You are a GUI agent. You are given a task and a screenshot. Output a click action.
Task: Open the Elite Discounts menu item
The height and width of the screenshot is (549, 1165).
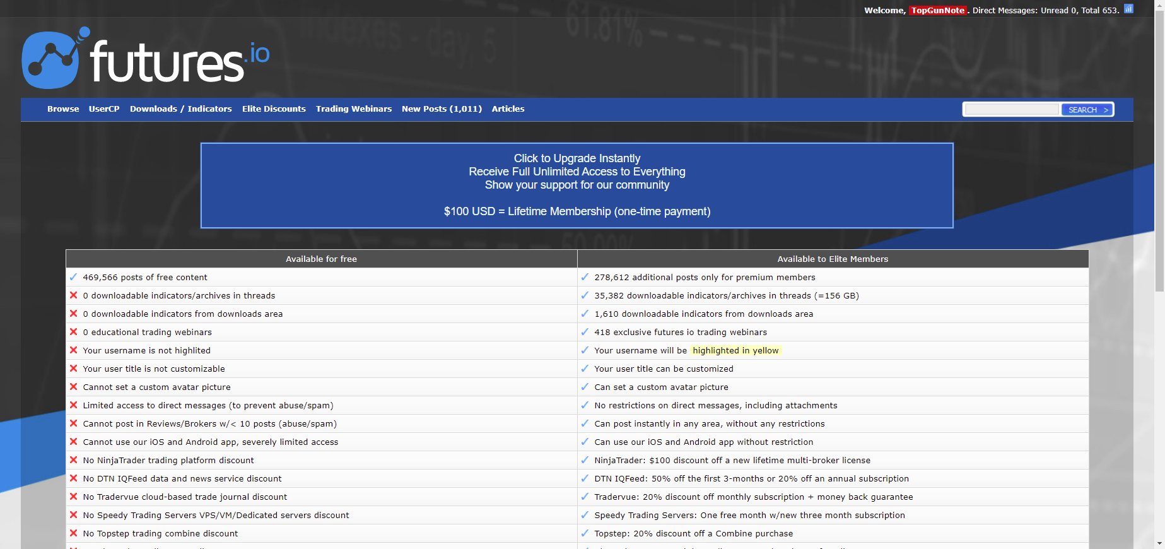tap(274, 109)
